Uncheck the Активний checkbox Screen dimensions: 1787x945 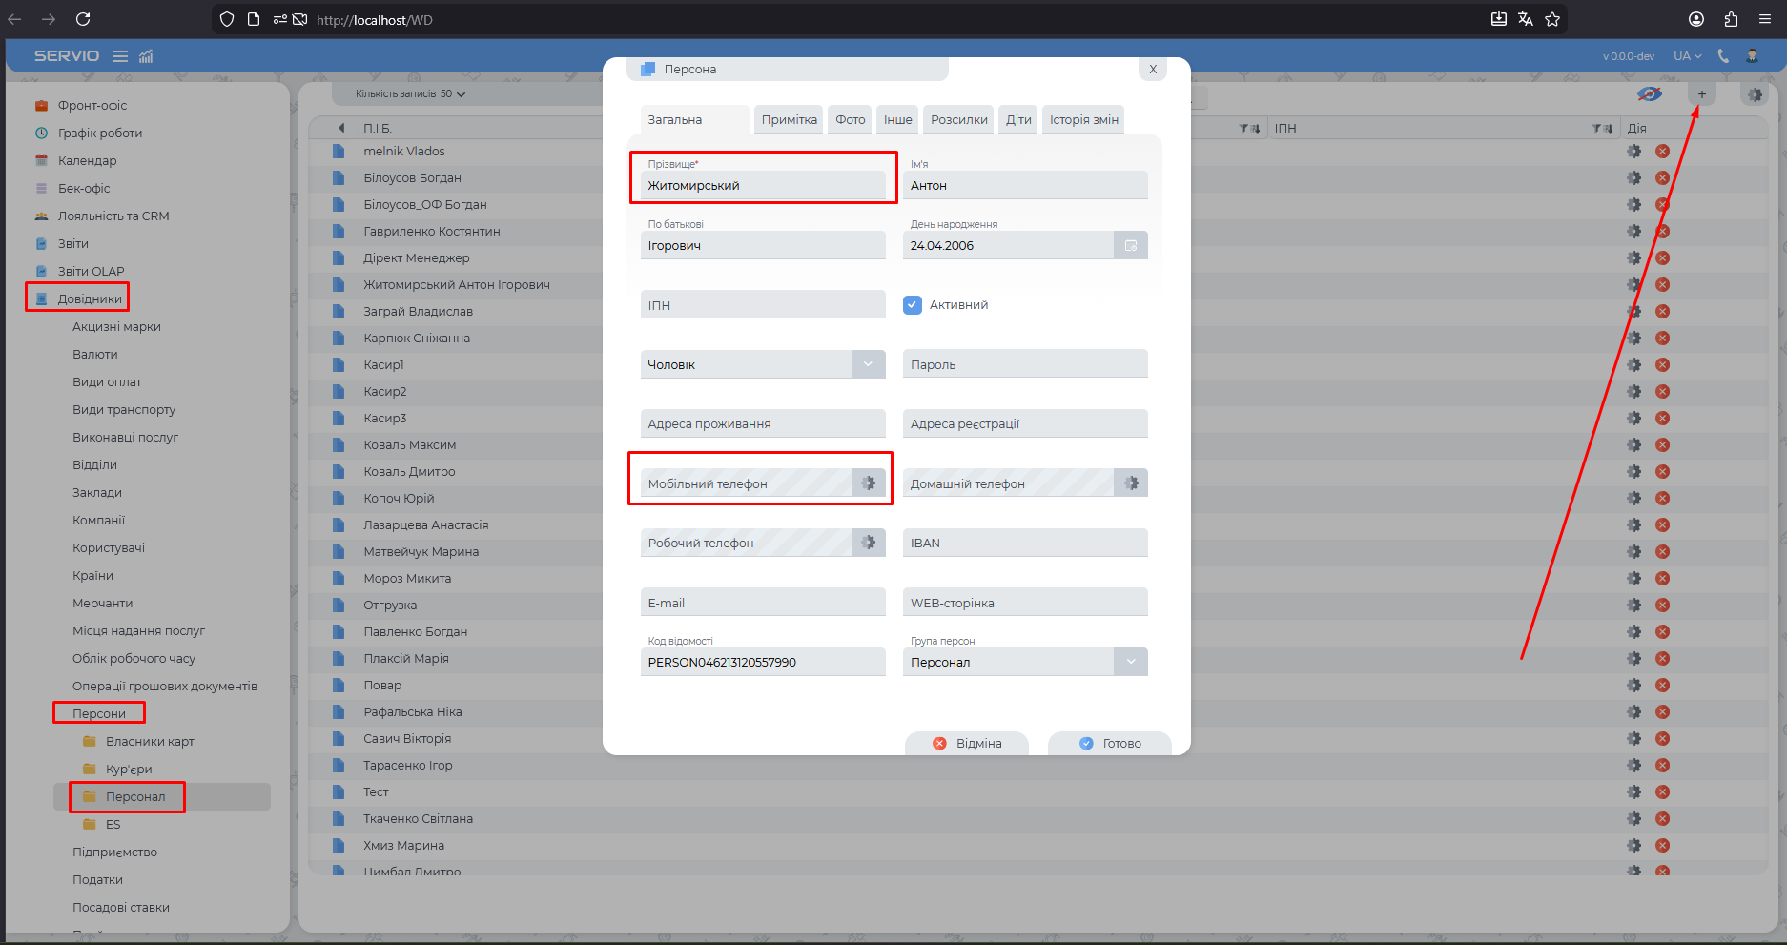coord(913,305)
